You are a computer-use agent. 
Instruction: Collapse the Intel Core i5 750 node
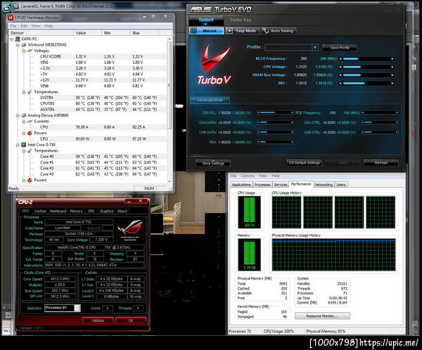click(x=18, y=145)
